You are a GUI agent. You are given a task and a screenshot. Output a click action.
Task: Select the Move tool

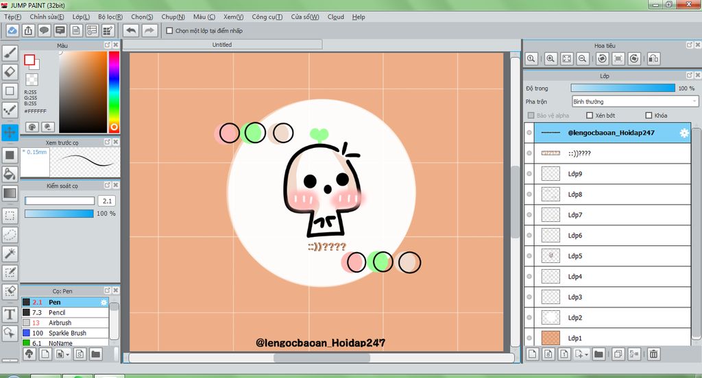click(x=10, y=132)
